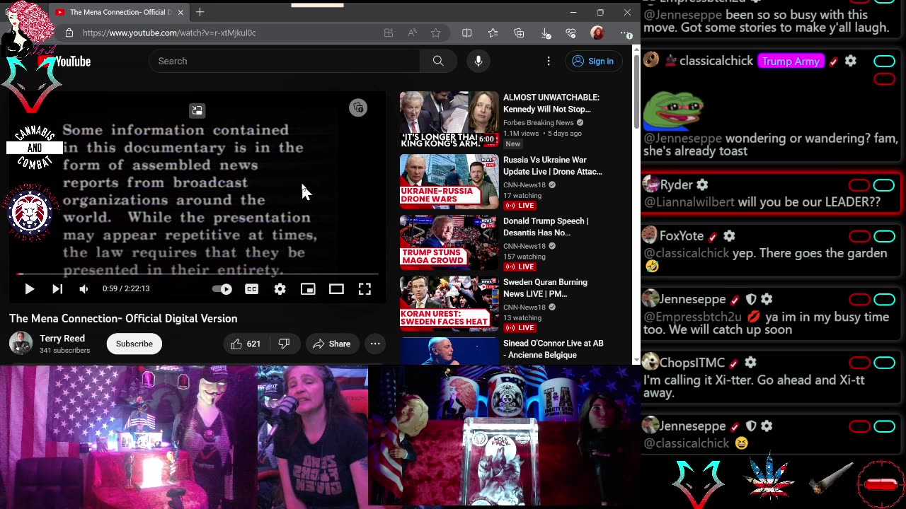This screenshot has height=509, width=906.
Task: Toggle red pill on Ryder's message
Action: (859, 185)
